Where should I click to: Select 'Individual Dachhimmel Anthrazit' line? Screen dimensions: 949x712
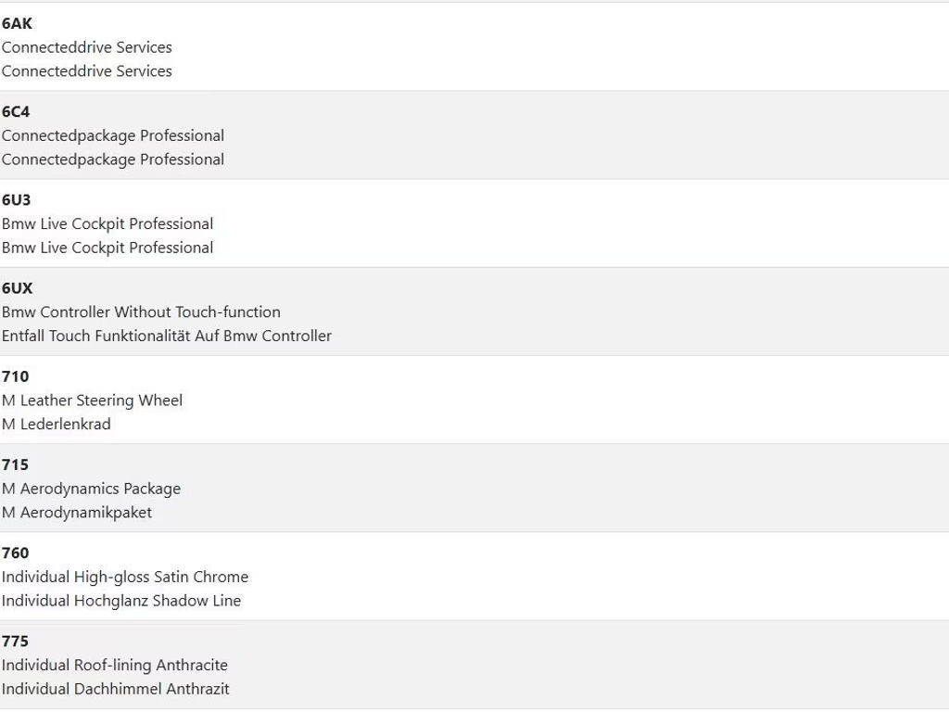[116, 689]
